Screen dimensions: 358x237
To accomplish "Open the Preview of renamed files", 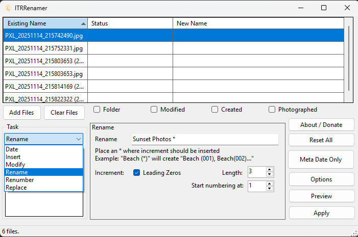I will pos(321,196).
